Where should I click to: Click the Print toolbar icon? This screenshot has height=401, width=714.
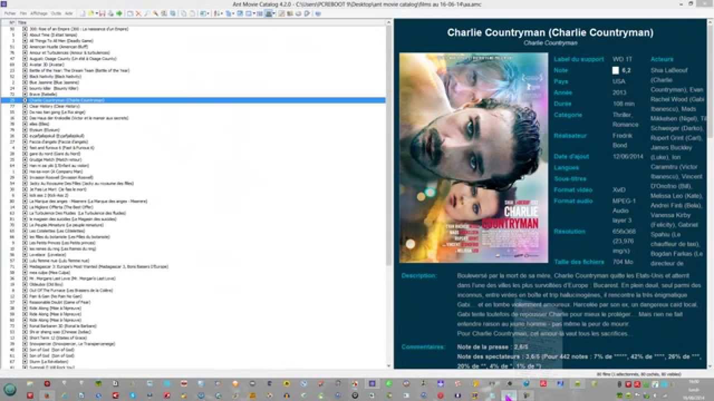click(111, 13)
